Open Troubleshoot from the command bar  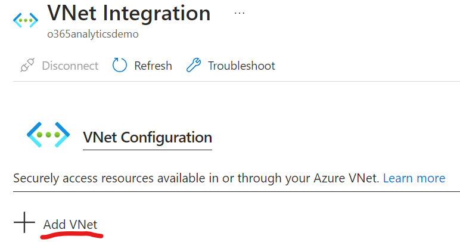[241, 66]
